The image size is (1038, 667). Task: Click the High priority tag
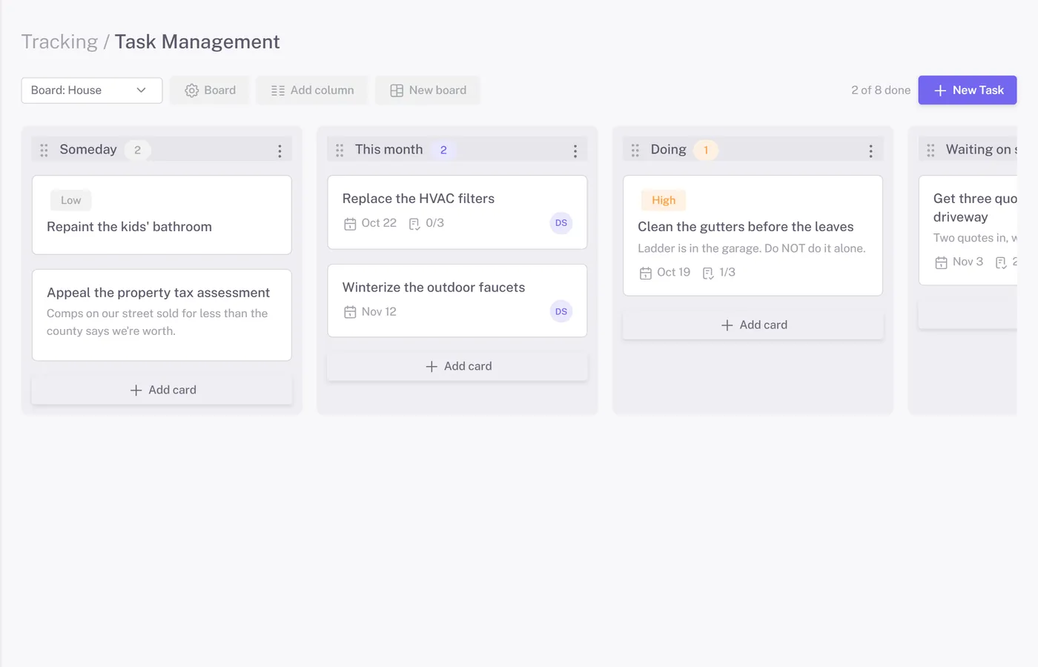664,200
